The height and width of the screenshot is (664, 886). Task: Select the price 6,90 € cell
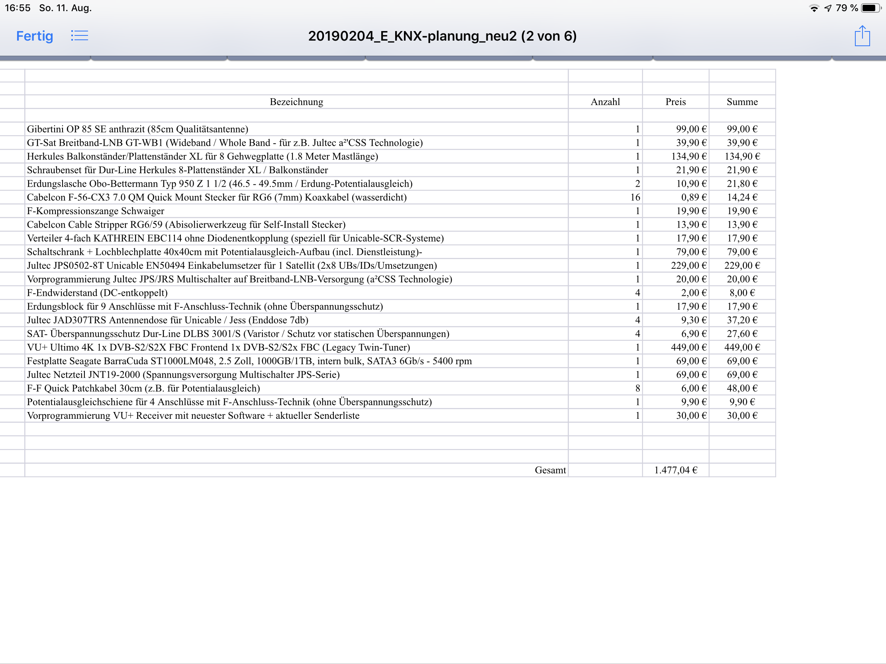[x=676, y=334]
